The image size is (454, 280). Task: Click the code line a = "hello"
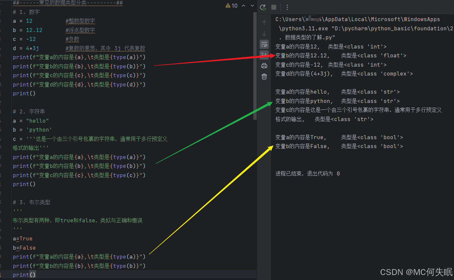[31, 121]
